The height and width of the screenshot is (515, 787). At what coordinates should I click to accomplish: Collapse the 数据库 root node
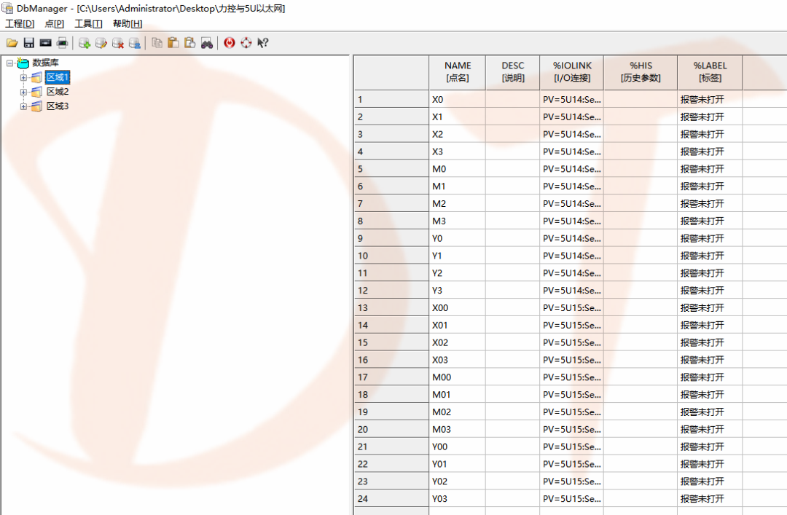coord(9,63)
